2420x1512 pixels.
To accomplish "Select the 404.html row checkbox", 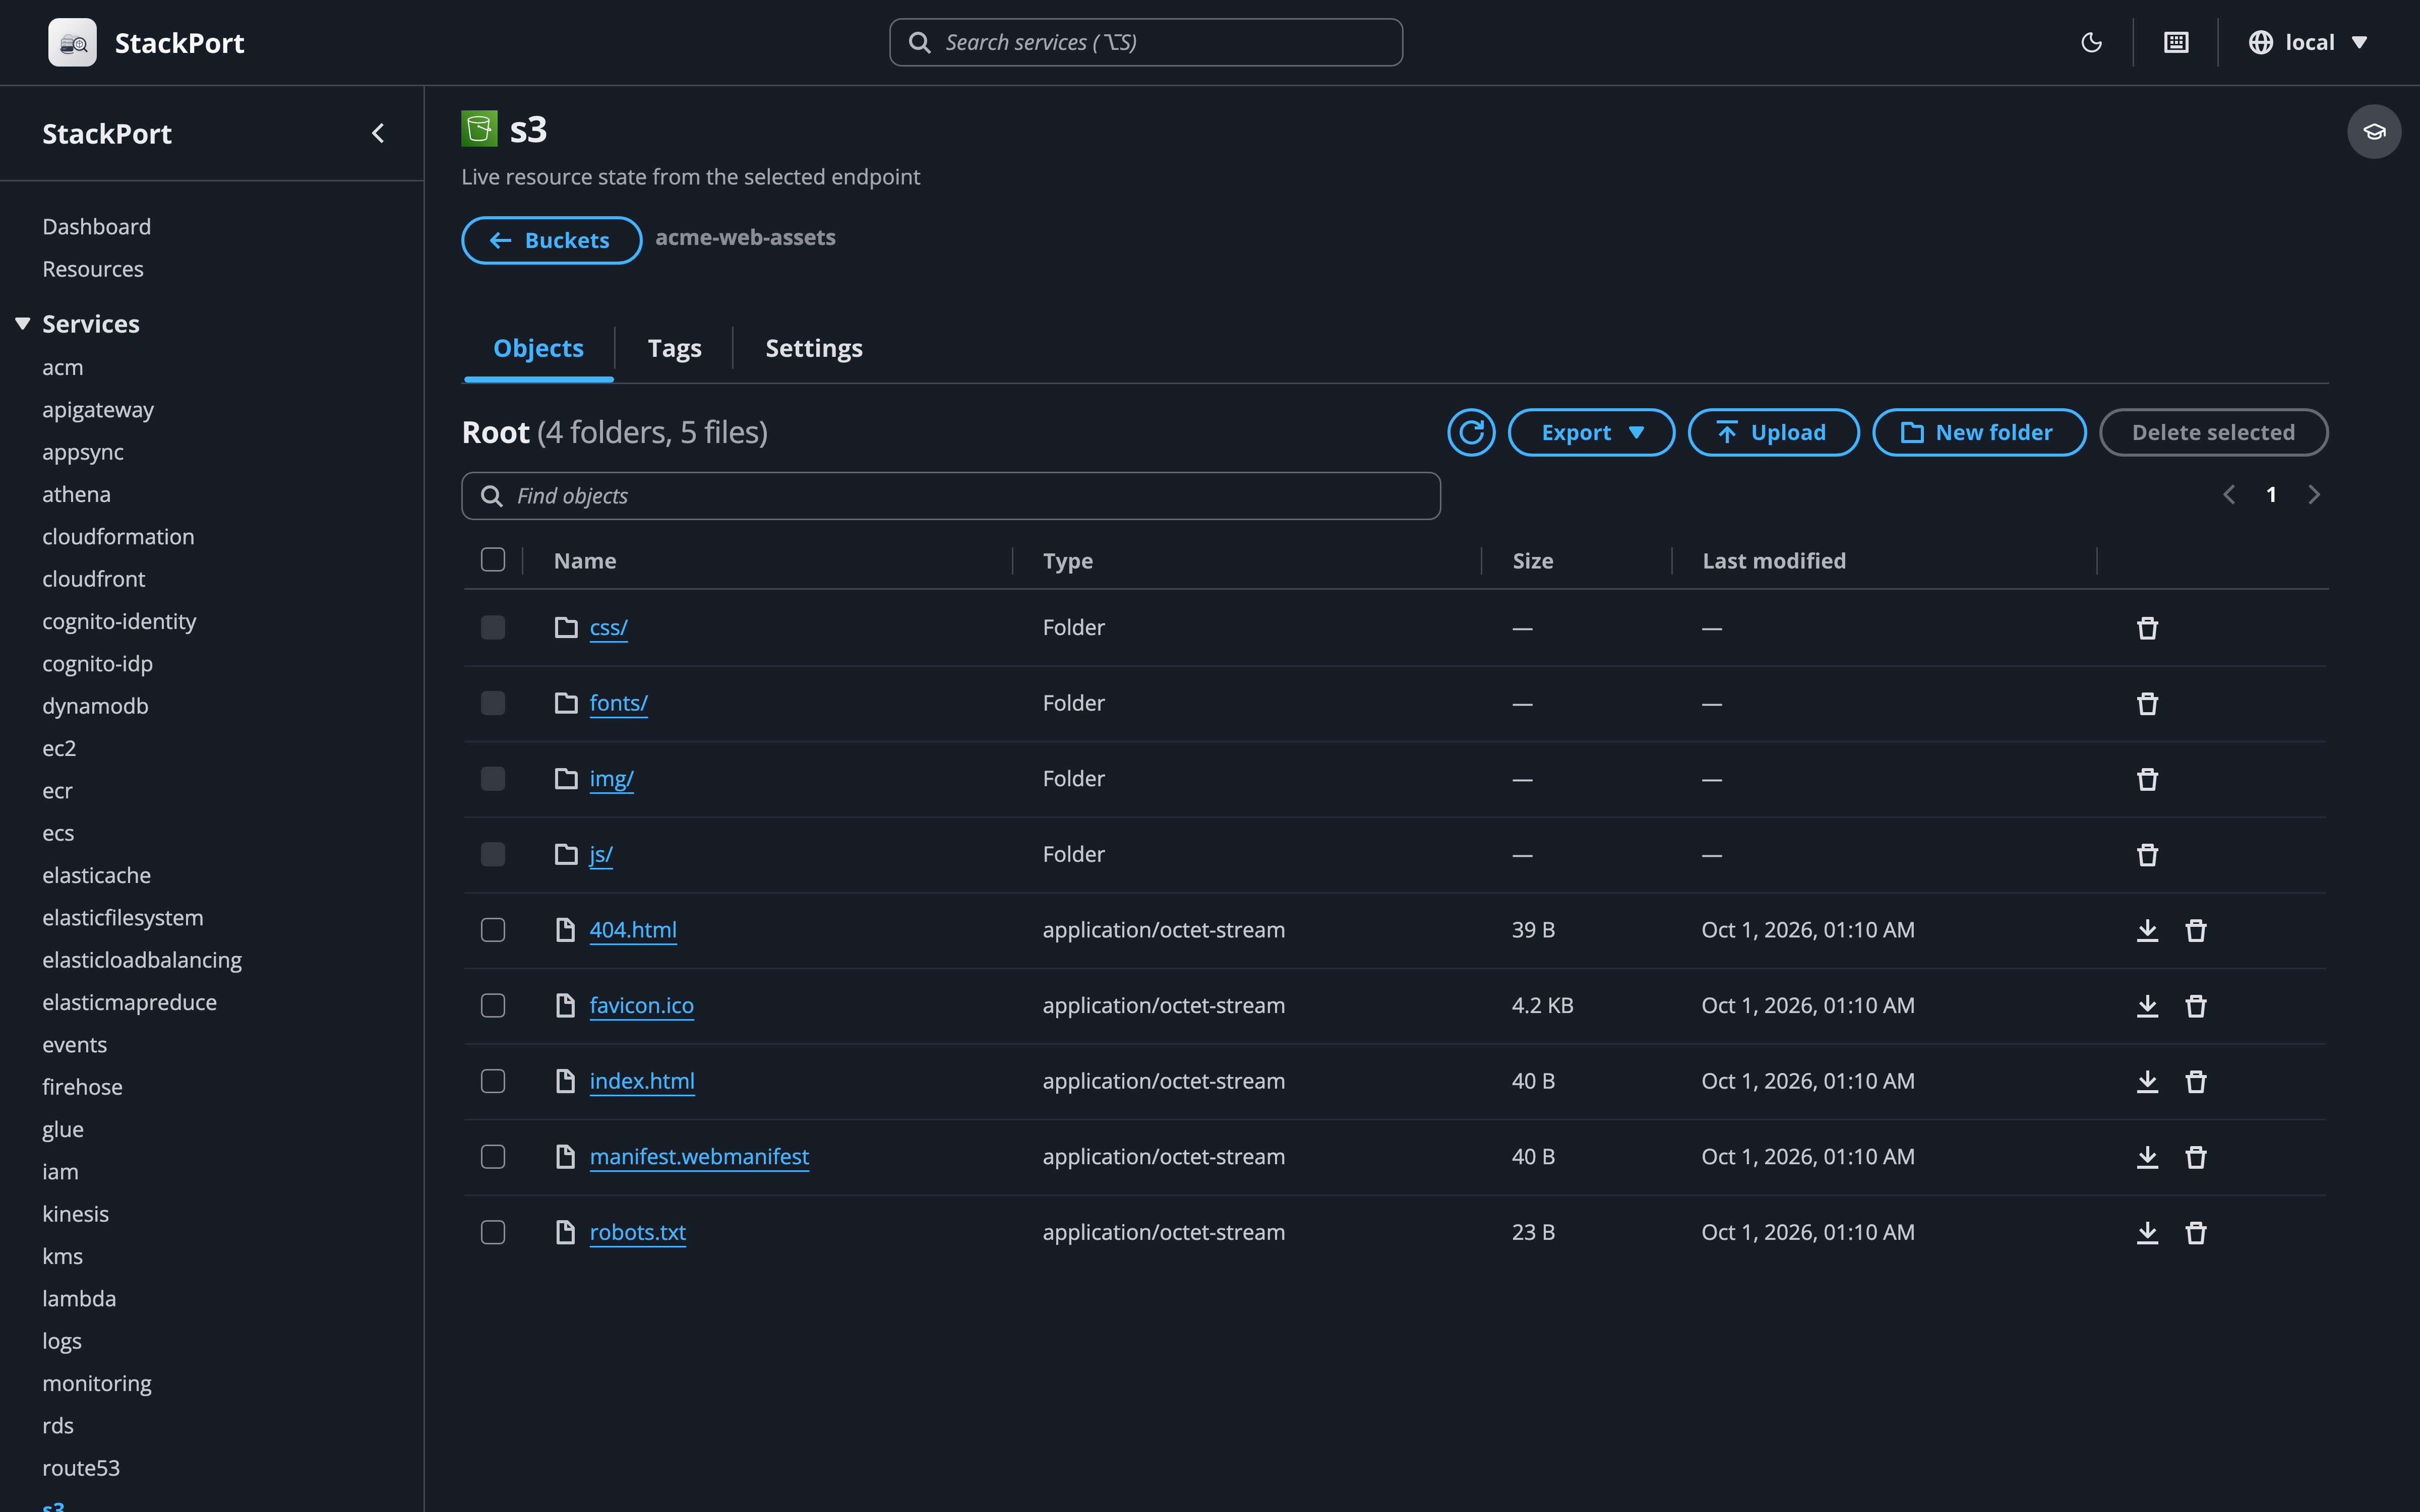I will [x=493, y=930].
